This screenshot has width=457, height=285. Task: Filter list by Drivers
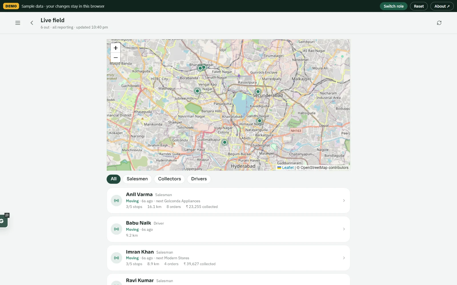[199, 179]
